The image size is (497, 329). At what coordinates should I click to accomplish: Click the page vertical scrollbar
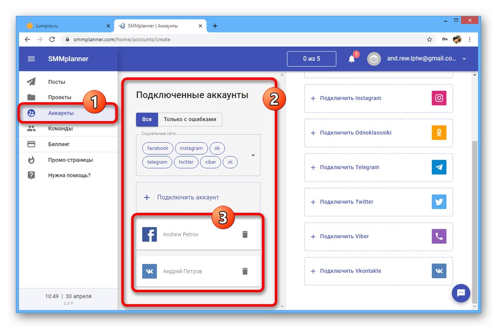475,221
